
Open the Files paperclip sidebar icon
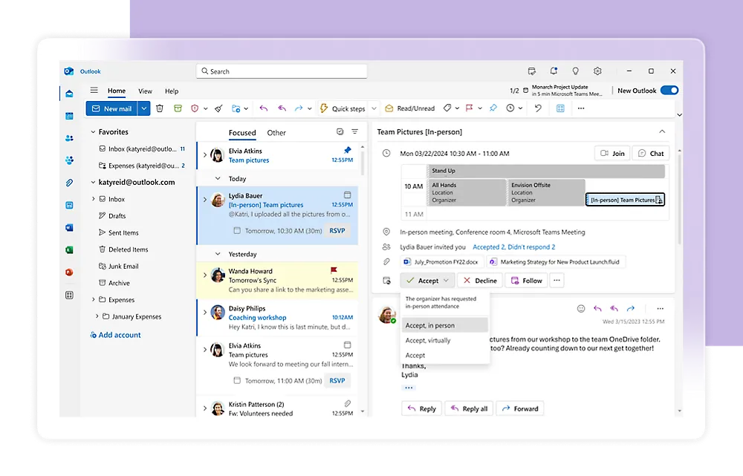[69, 183]
